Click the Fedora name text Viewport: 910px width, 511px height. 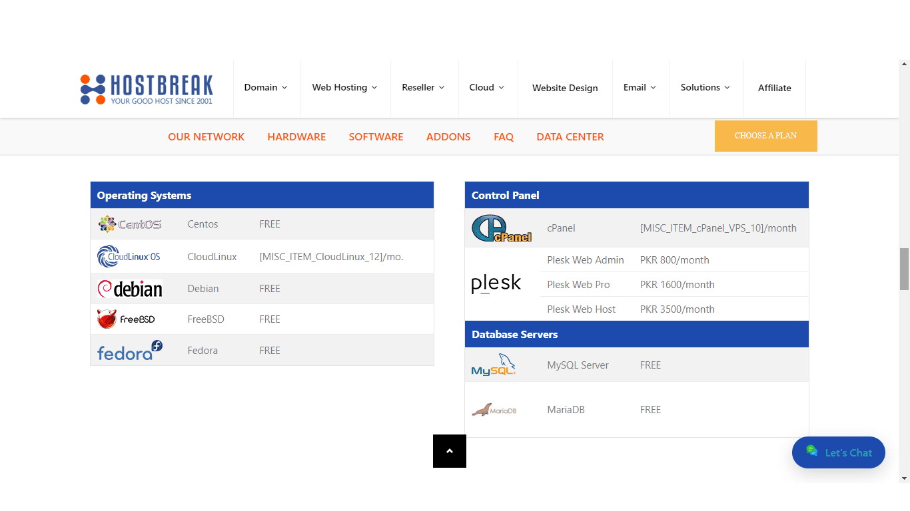[x=203, y=351]
